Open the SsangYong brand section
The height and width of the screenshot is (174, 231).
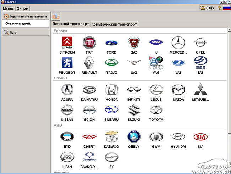pyautogui.click(x=89, y=157)
